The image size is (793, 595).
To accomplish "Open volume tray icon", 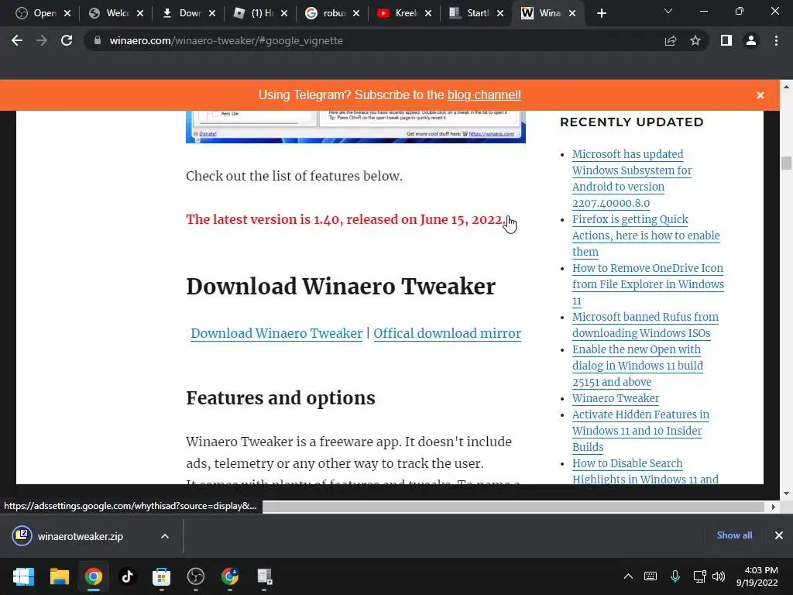I will tap(718, 576).
